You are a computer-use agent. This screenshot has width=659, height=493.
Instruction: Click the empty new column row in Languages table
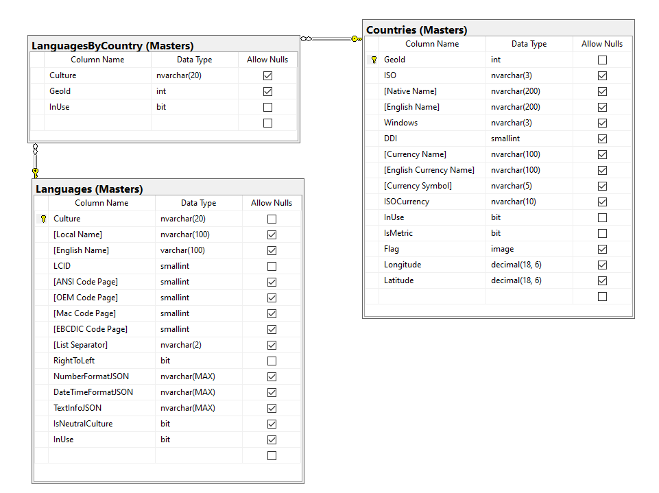[101, 455]
